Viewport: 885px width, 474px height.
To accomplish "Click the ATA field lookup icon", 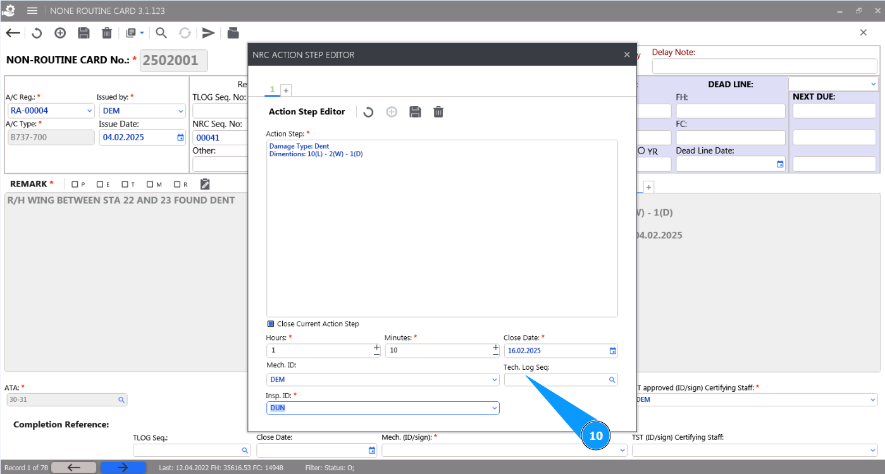I will point(121,400).
